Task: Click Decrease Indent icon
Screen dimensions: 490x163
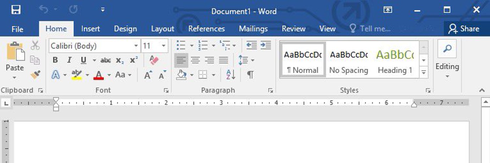Action: coord(252,45)
